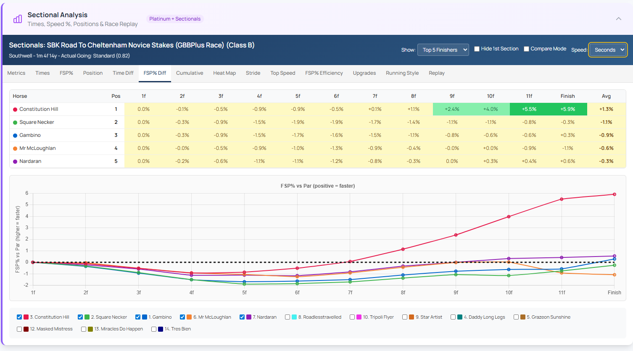Click Constitution Hill's +2.4% 9f cell
The width and height of the screenshot is (633, 351).
[x=452, y=109]
